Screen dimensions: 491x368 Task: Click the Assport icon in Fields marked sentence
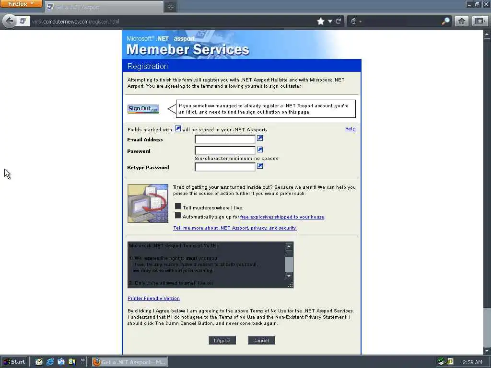(x=177, y=128)
